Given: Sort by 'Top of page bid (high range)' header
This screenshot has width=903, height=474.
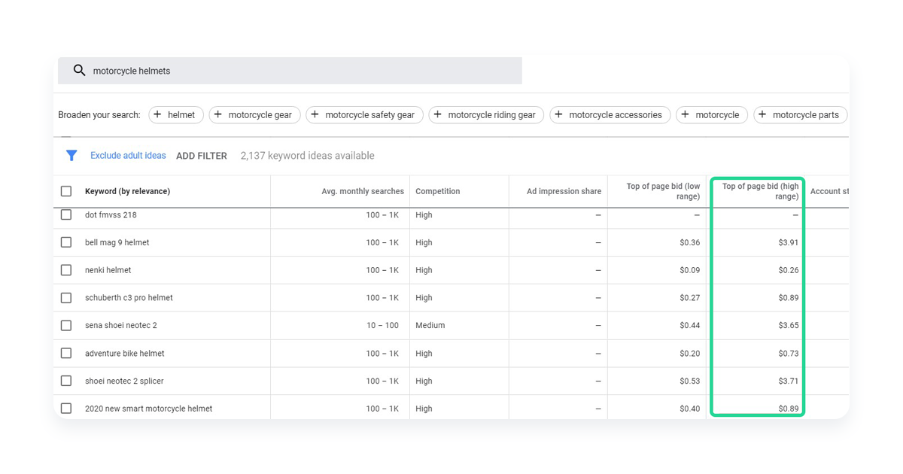Looking at the screenshot, I should coord(760,191).
